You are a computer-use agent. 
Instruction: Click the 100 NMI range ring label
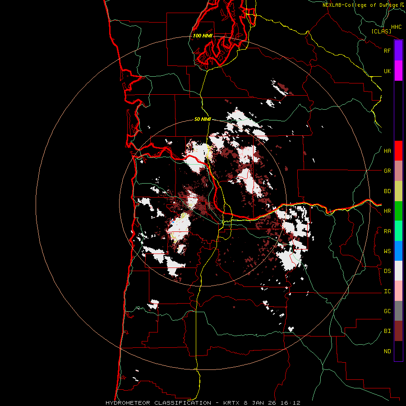(x=203, y=36)
